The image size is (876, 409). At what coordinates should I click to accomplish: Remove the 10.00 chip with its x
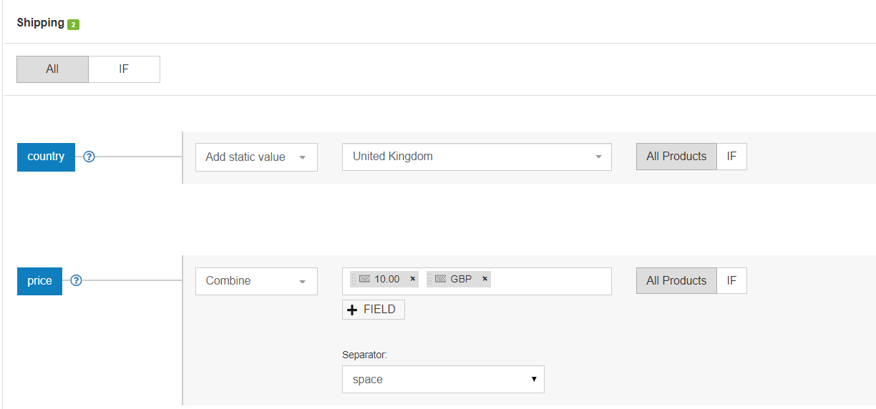(412, 279)
